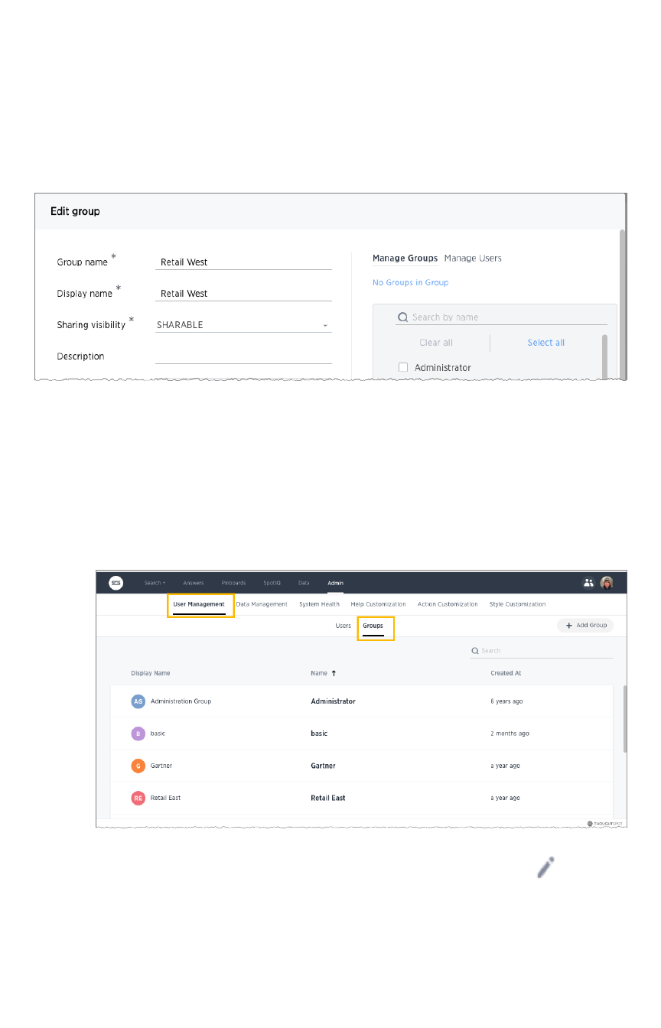Screen dimensions: 661x1028
Task: Click the Search by name field
Action: (501, 317)
